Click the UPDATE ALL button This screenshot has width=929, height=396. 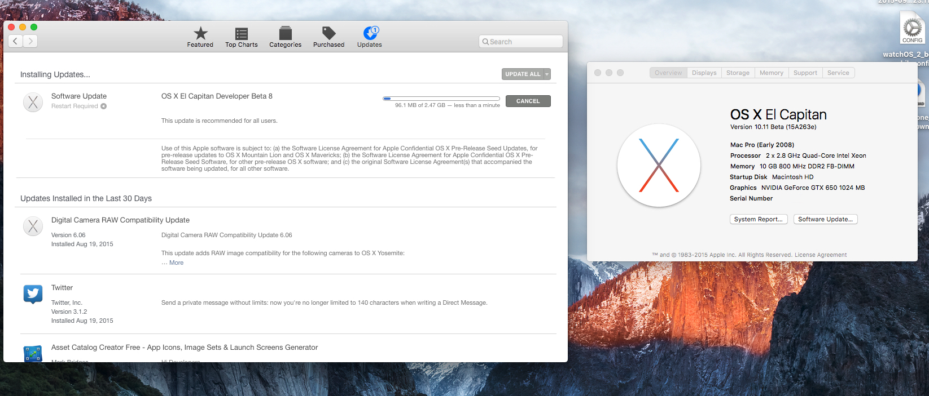tap(523, 74)
